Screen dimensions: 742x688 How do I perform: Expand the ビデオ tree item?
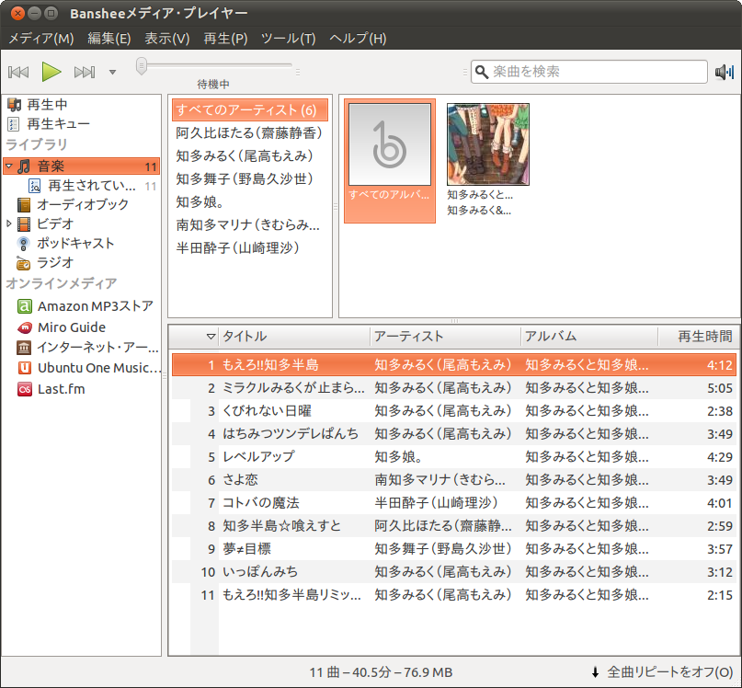(x=9, y=224)
